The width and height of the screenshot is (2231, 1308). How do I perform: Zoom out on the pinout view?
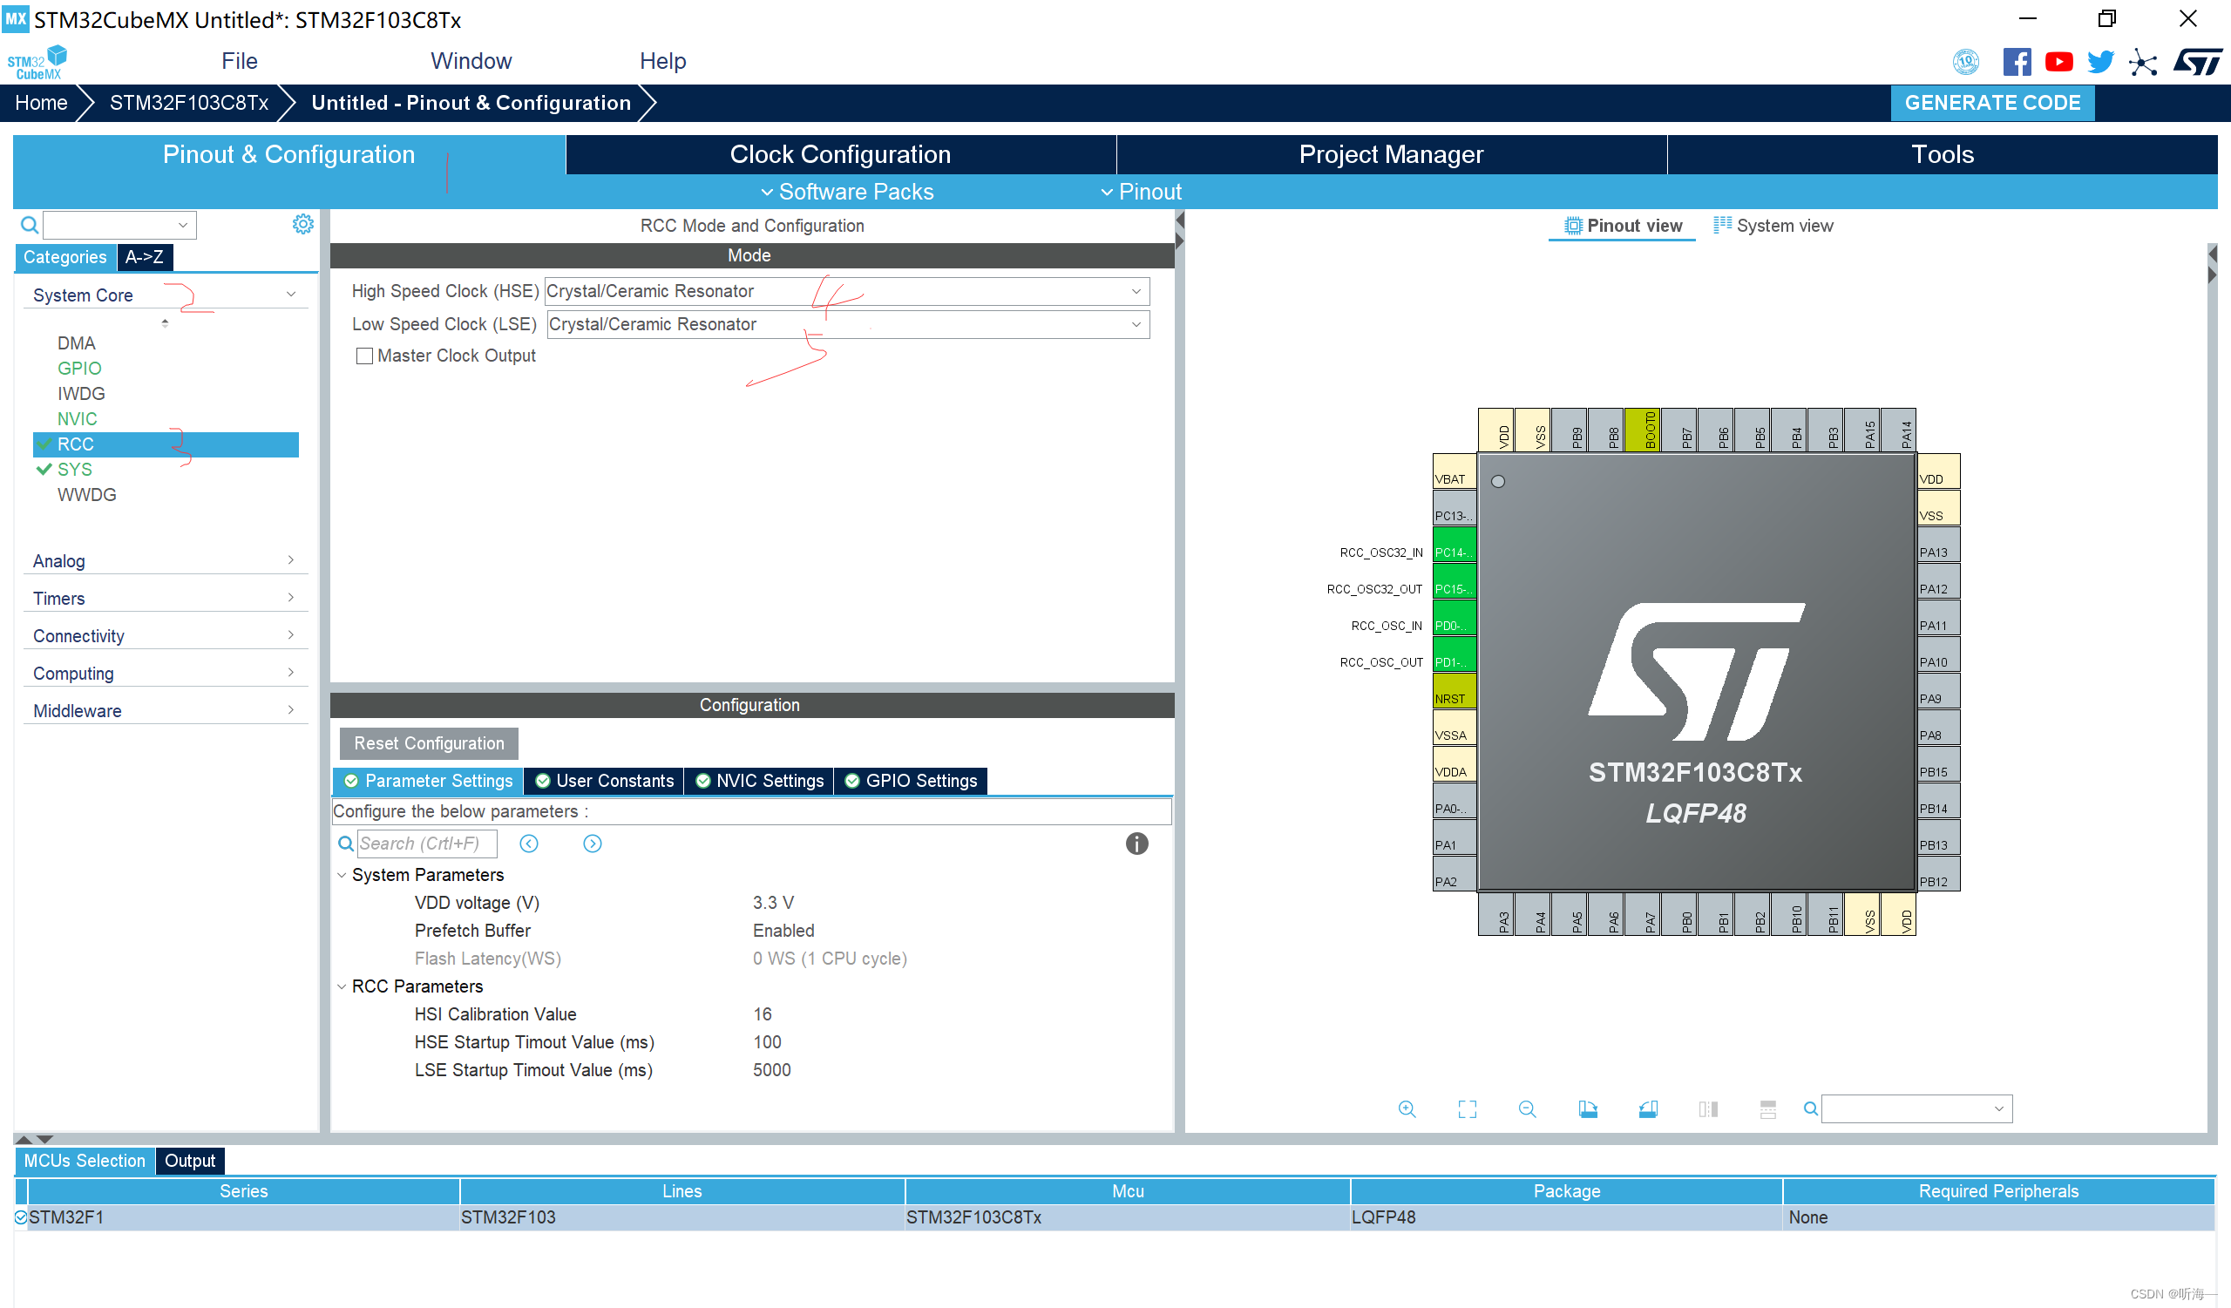1526,1108
